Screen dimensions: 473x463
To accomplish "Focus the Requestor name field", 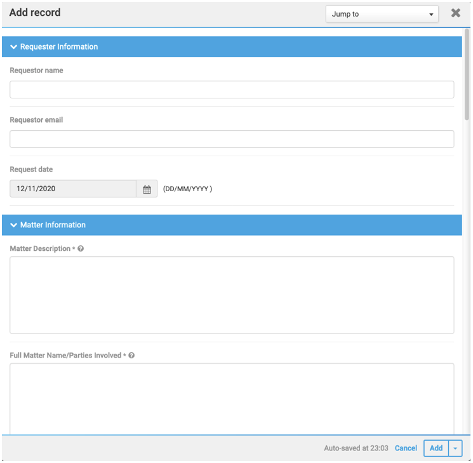I will click(232, 90).
